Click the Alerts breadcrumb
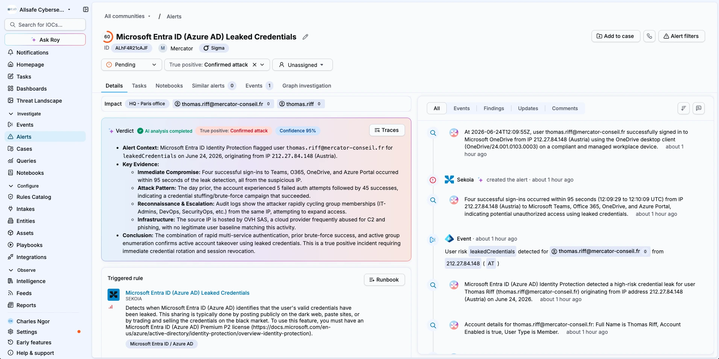Viewport: 719px width, 359px height. point(174,17)
